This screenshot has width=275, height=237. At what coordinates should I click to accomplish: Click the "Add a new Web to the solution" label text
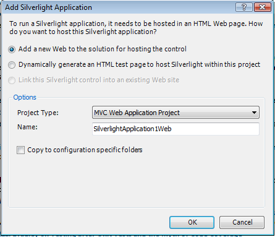pos(103,49)
